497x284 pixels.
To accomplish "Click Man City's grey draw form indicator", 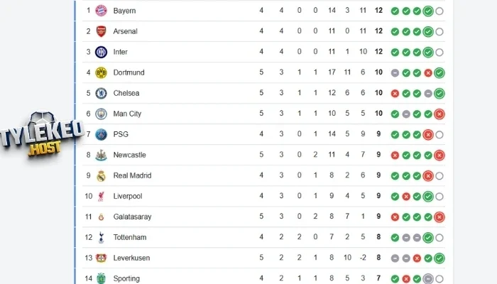I will [405, 114].
